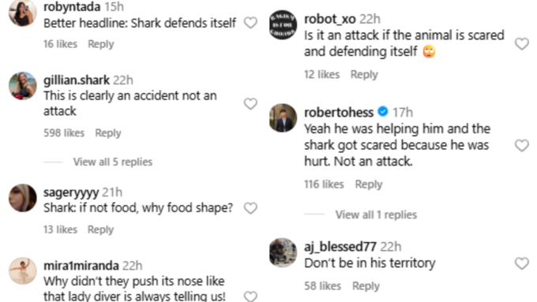View the 598 likes list
Image resolution: width=537 pixels, height=302 pixels.
coord(64,132)
